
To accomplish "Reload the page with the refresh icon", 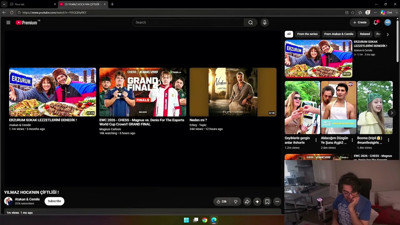I will [x=12, y=12].
